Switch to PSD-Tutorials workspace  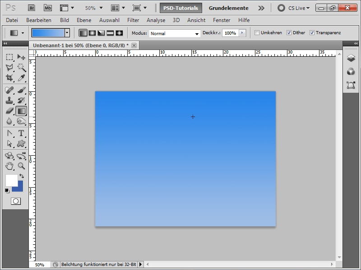click(181, 8)
